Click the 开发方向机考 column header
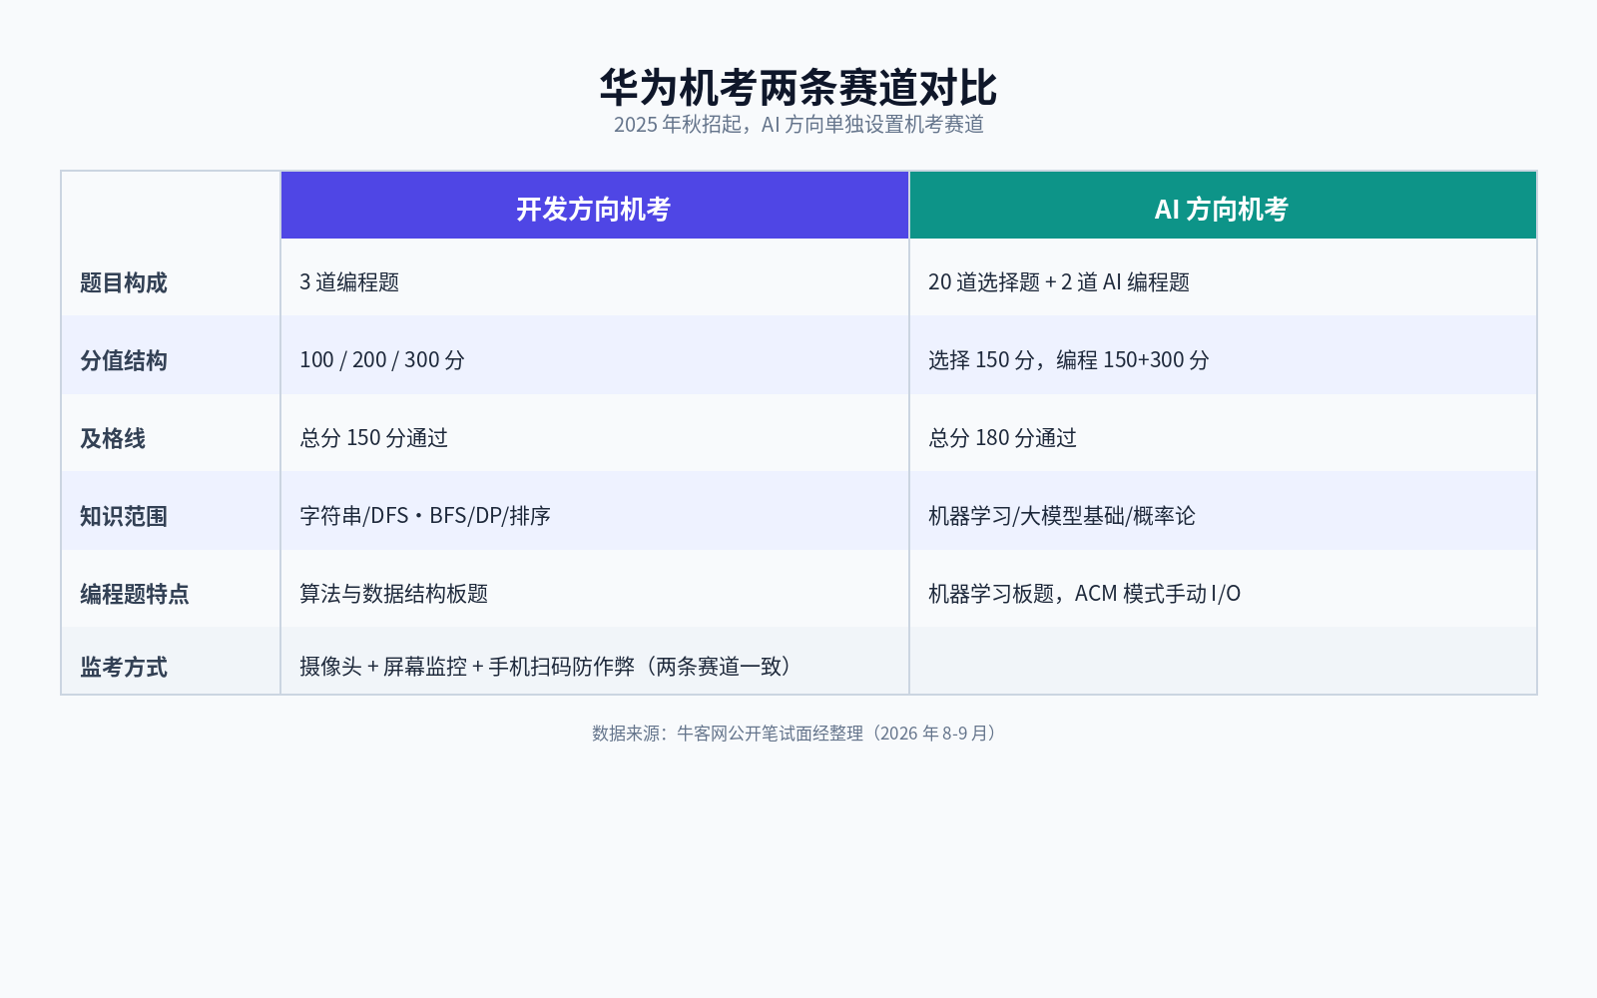 595,206
